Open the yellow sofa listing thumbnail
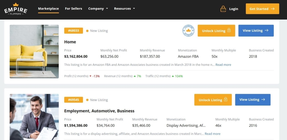Screen dimensions: 287x140 click(34, 51)
